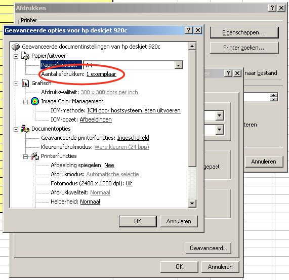Viewport: 289px width, 280px height.
Task: Click 'Uit' for Fotomodus
Action: 129,183
